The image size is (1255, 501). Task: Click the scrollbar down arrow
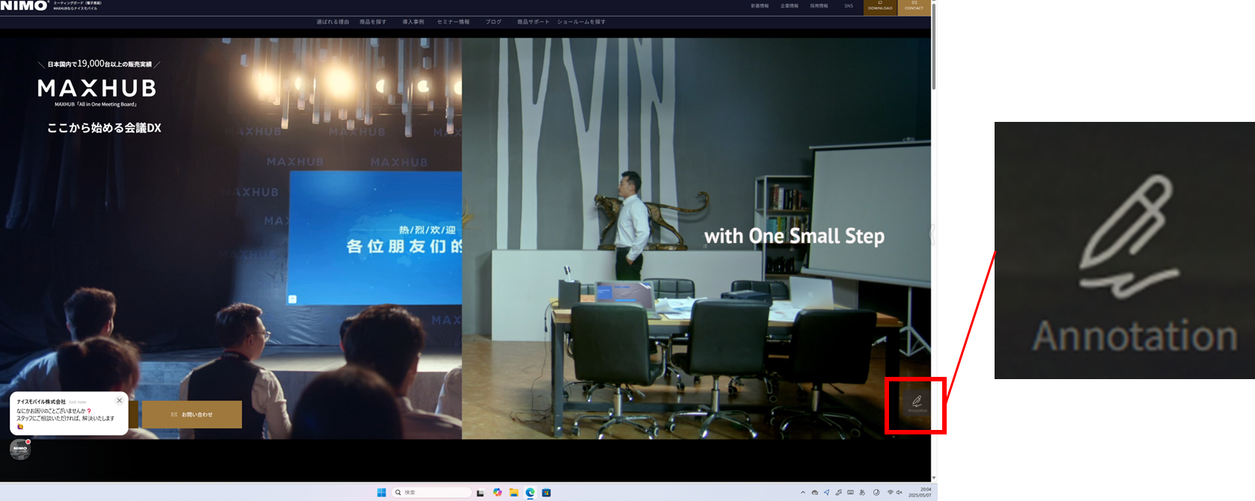point(934,478)
